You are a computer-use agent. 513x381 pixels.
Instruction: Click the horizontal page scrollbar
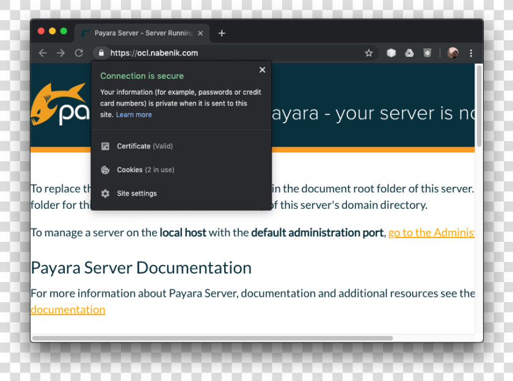point(213,338)
